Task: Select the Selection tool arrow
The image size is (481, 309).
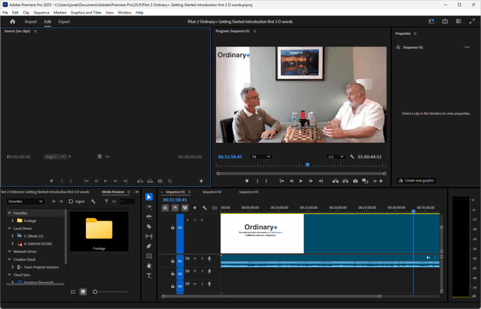Action: (149, 197)
